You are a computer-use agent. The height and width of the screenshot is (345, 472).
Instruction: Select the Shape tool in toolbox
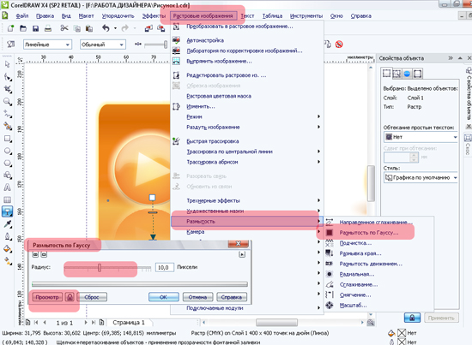pyautogui.click(x=8, y=77)
